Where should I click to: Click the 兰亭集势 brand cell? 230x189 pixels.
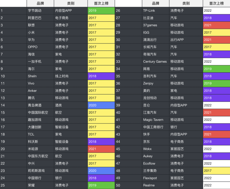155,171
